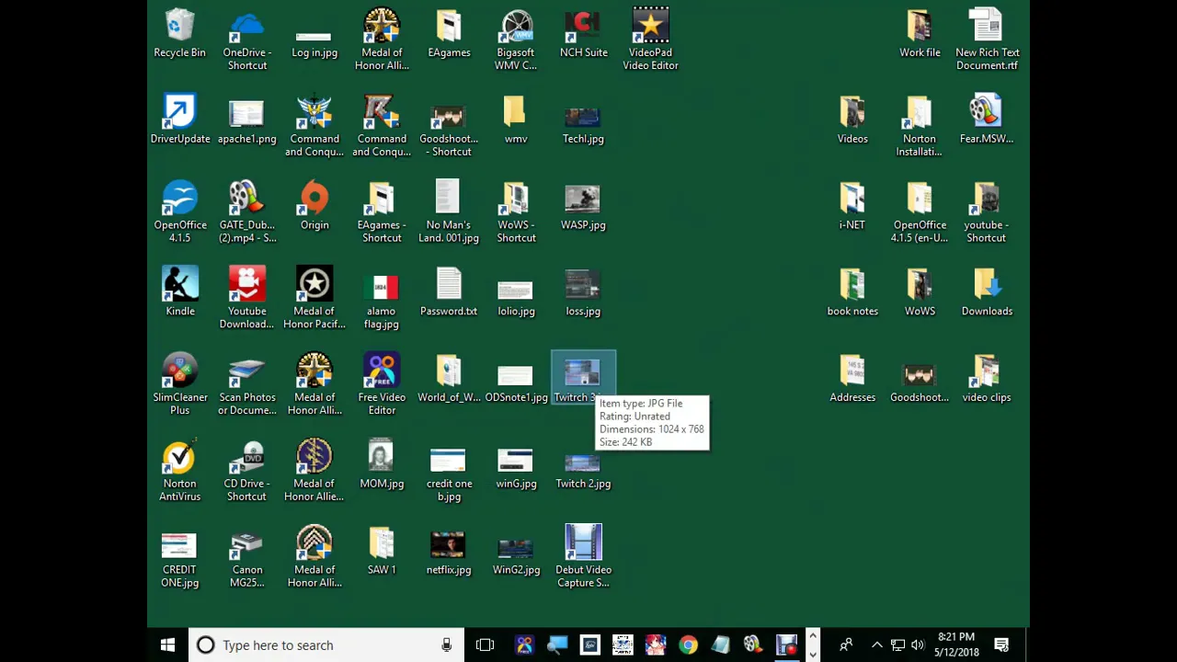Open the youtube - Shortcut folder
Screen dimensions: 1177x662
pos(987,213)
